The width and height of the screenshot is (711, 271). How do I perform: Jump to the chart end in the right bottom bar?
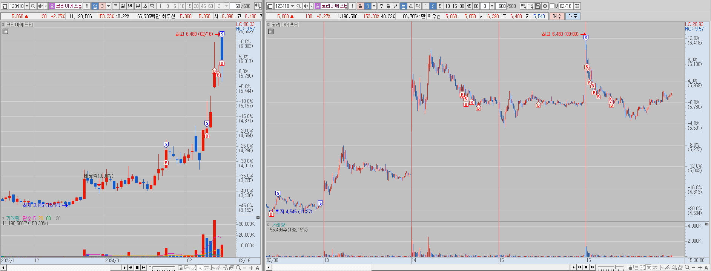(x=593, y=268)
